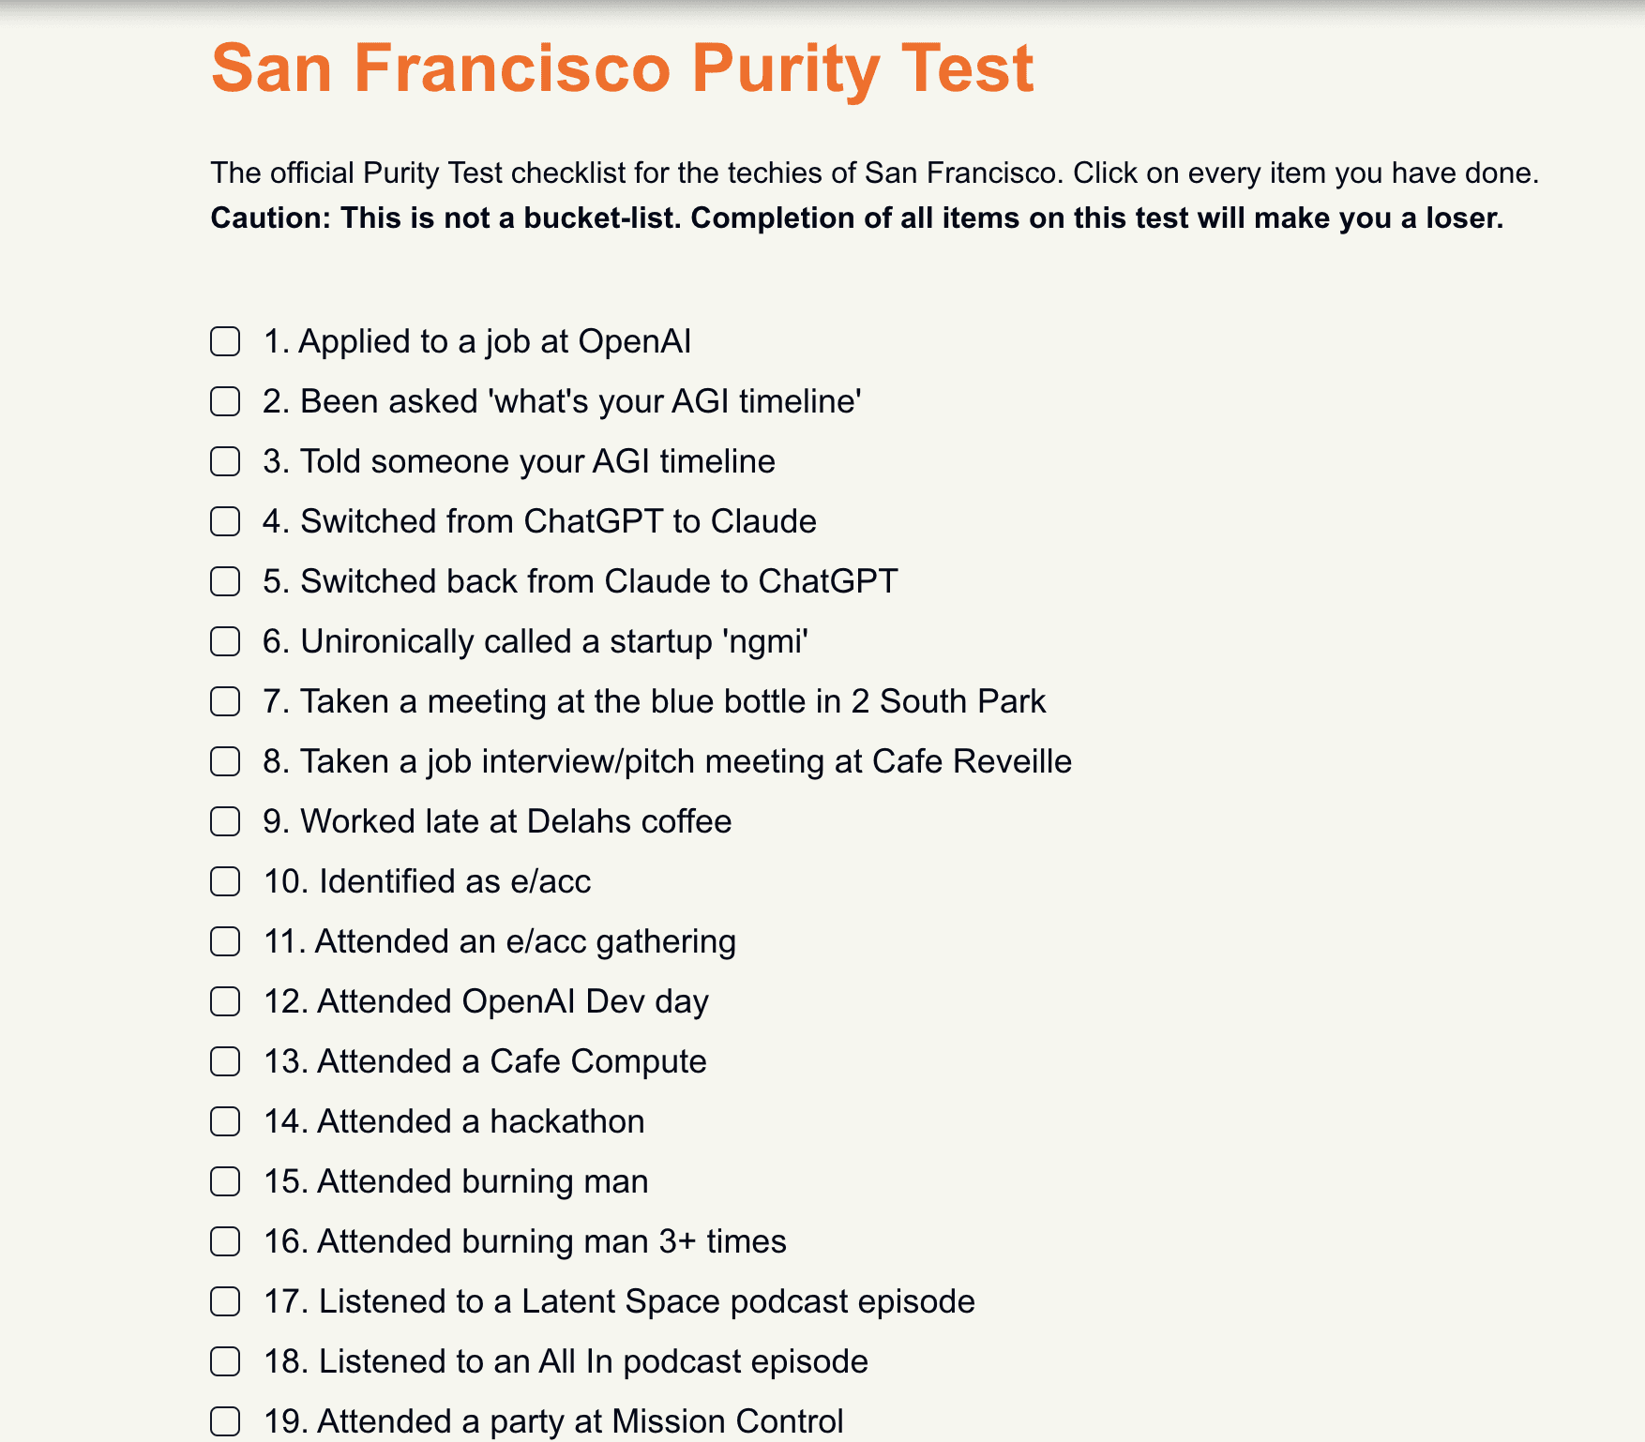
Task: Check 'Told someone your AGI timeline'
Action: 225,461
